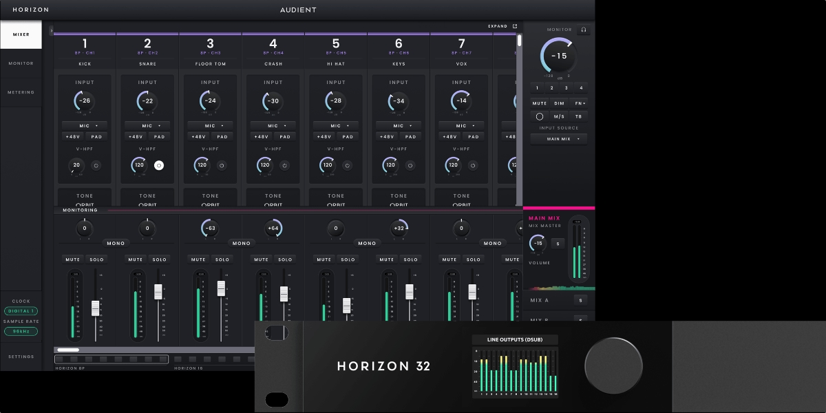The width and height of the screenshot is (826, 413).
Task: Click the collapse arrow above channel 1
Action: point(51,30)
